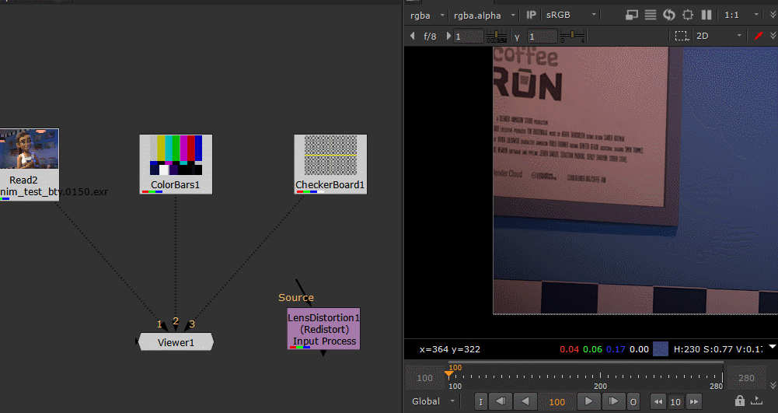Click the blue channel value 0.17

click(616, 349)
